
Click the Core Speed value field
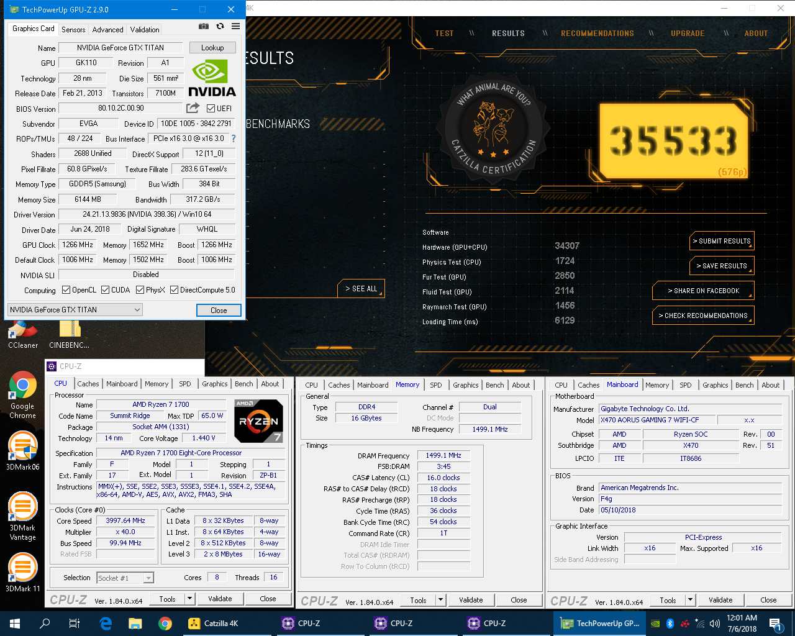(125, 521)
